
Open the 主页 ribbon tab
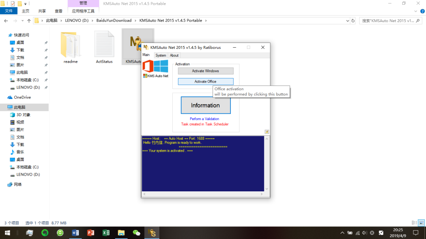click(26, 11)
